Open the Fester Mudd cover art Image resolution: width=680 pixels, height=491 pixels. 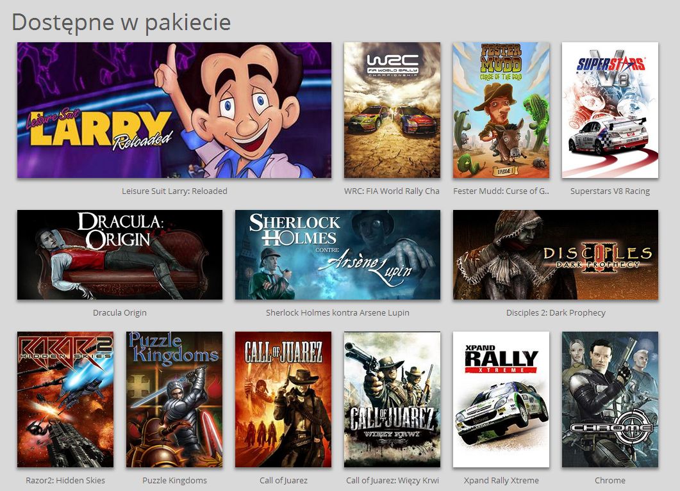(501, 110)
